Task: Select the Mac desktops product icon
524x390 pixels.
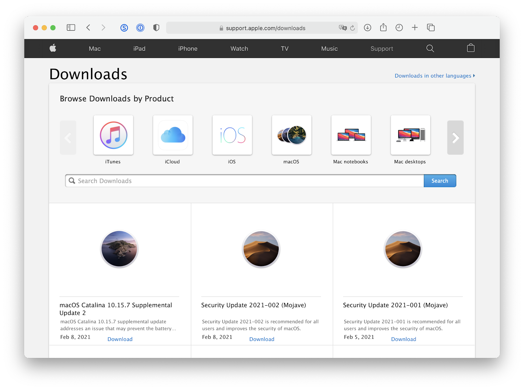Action: [x=410, y=135]
